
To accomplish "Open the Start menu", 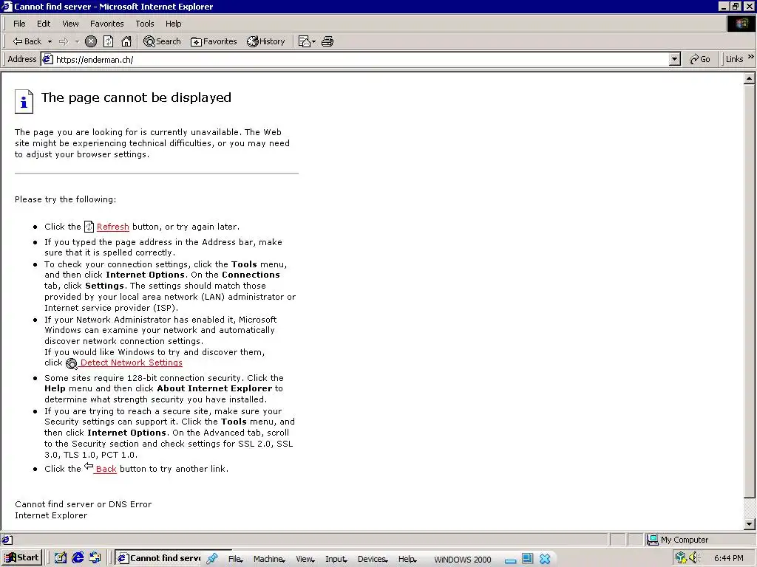I will [x=21, y=558].
